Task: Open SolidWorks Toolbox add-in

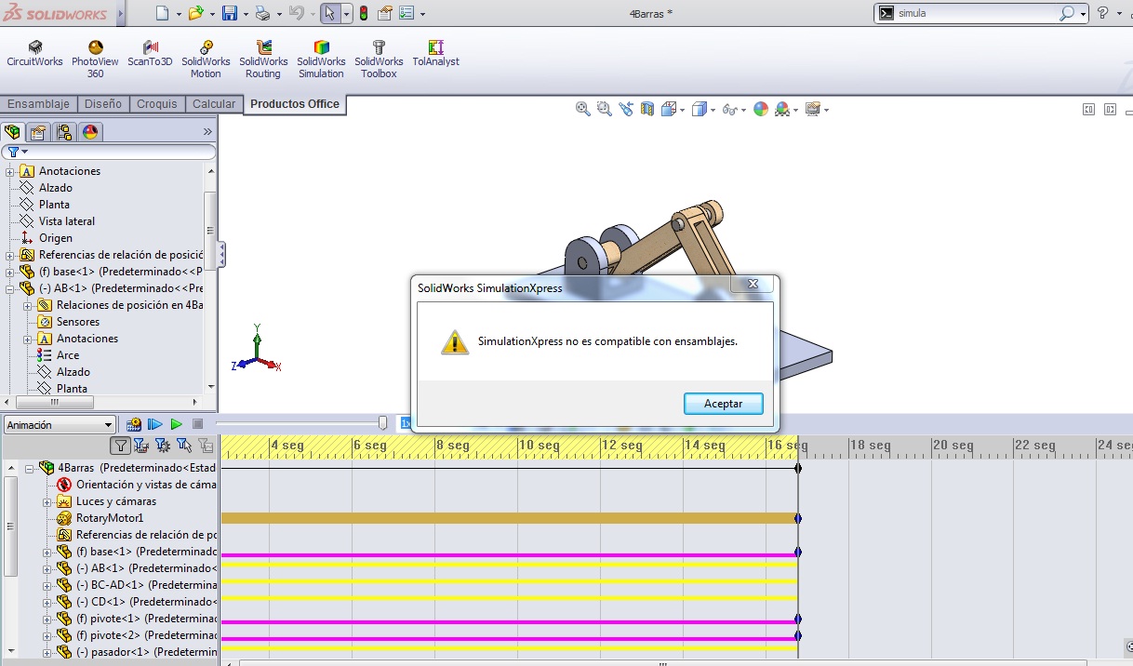Action: click(x=379, y=60)
